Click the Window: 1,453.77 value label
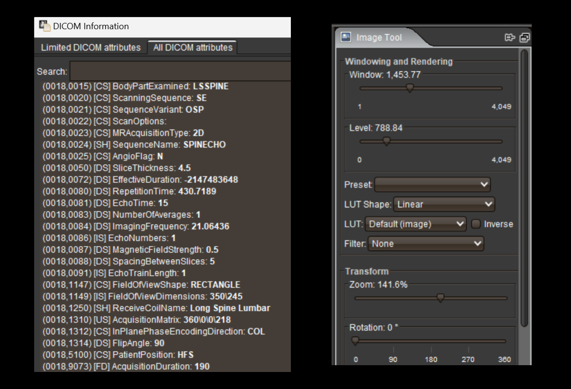 pos(385,75)
